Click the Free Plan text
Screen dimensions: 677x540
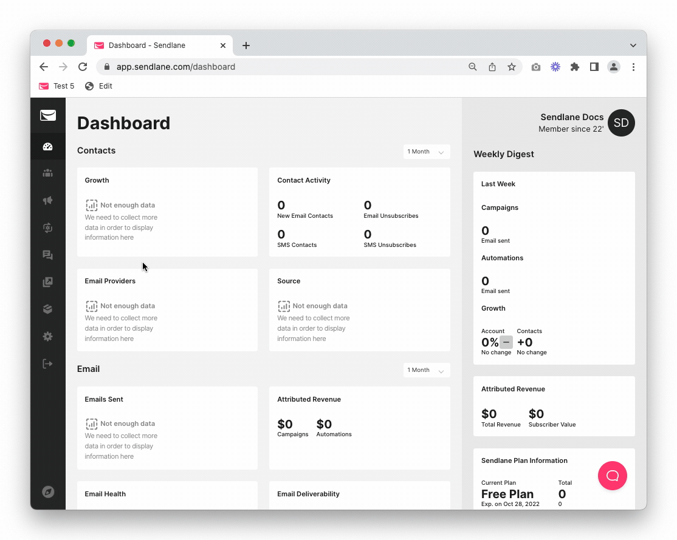tap(507, 494)
